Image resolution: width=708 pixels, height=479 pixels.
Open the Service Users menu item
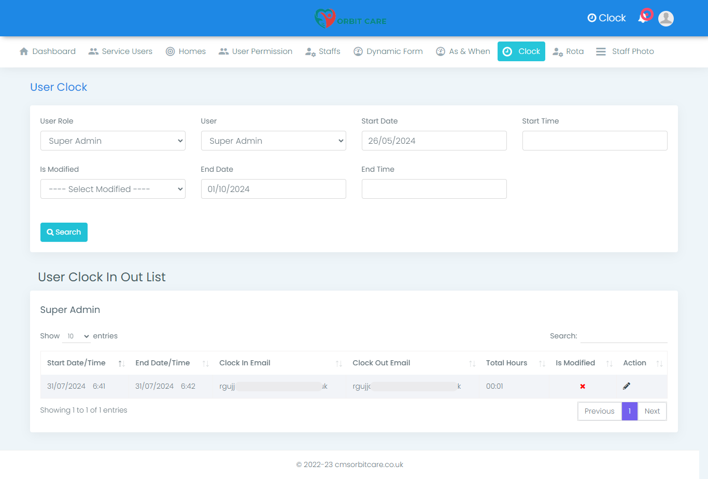point(121,51)
